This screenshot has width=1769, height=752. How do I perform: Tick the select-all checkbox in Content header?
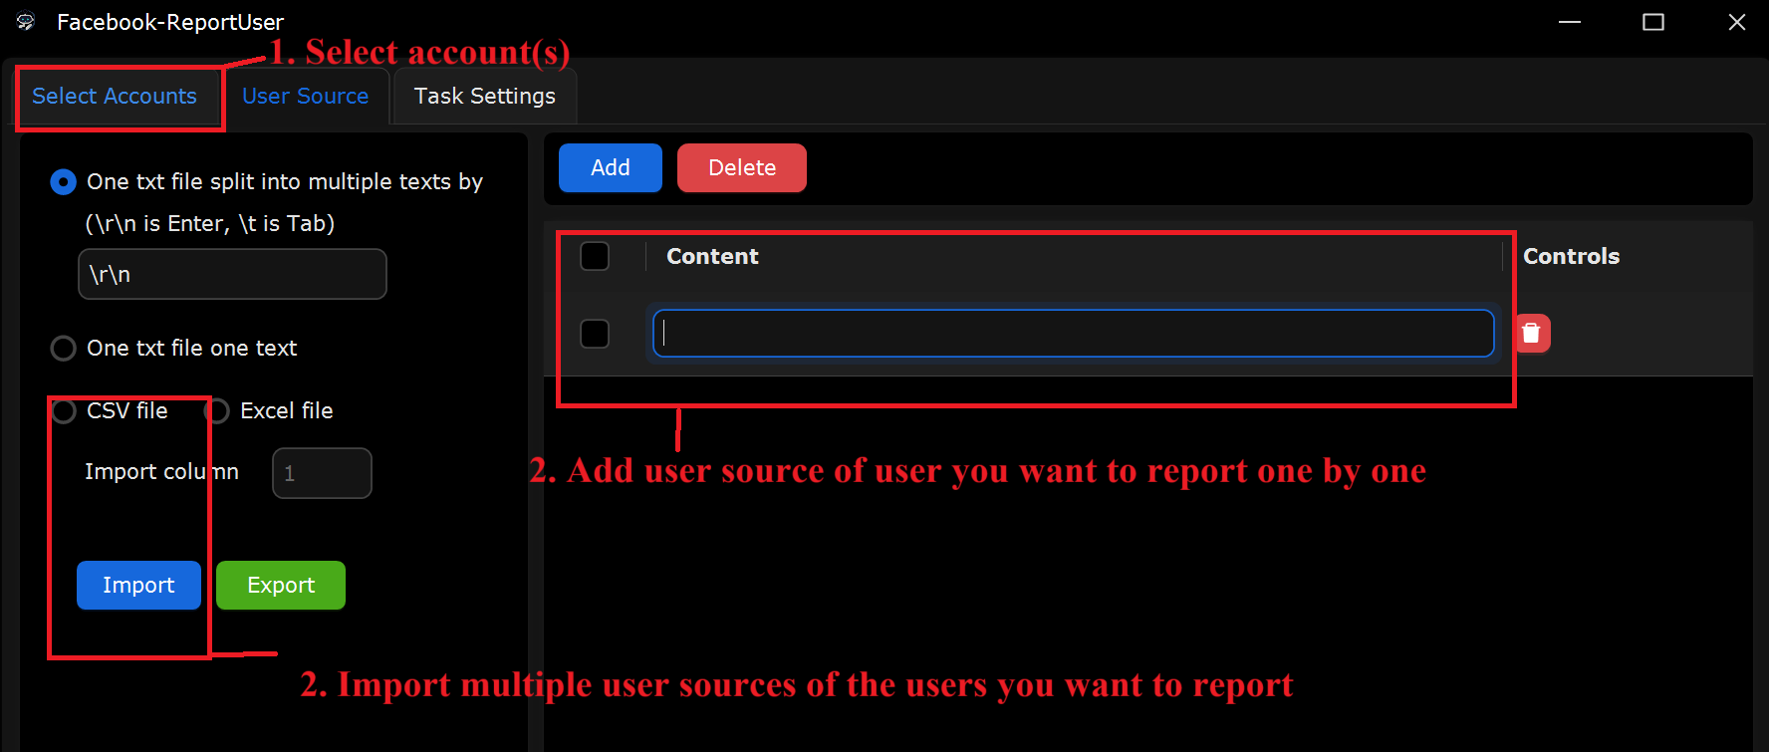[595, 256]
